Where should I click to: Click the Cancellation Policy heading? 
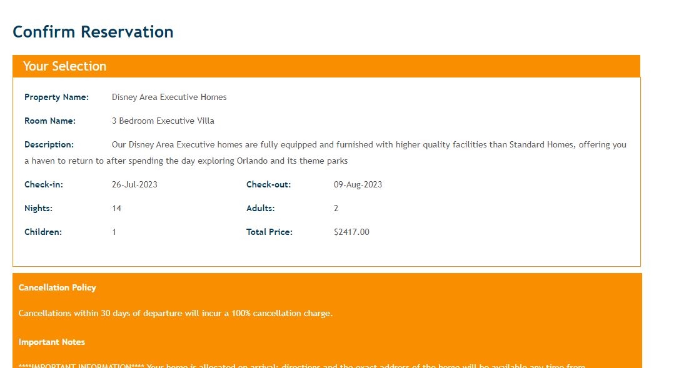[x=58, y=288]
